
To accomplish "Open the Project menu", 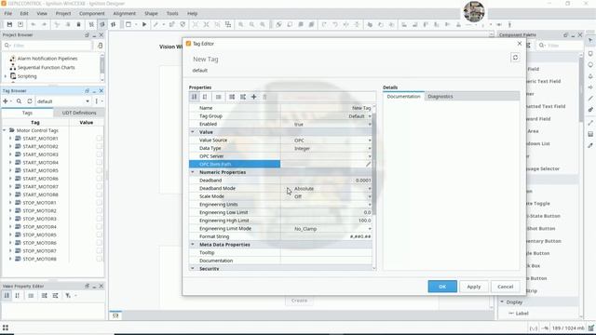I will tap(63, 13).
